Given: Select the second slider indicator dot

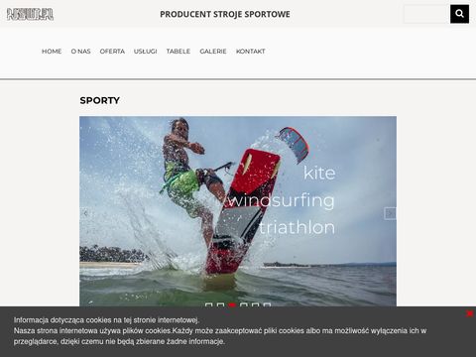Looking at the screenshot, I should 220,304.
